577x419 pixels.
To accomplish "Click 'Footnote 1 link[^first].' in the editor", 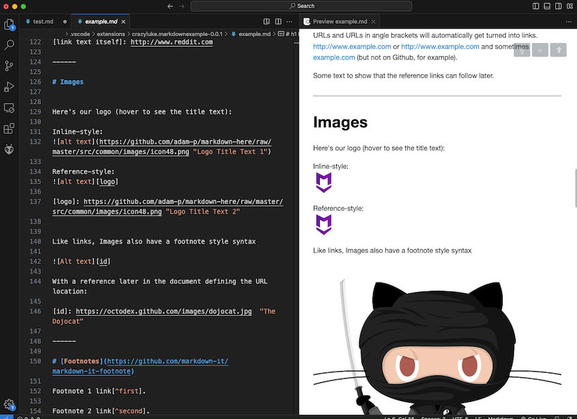I will coord(99,391).
